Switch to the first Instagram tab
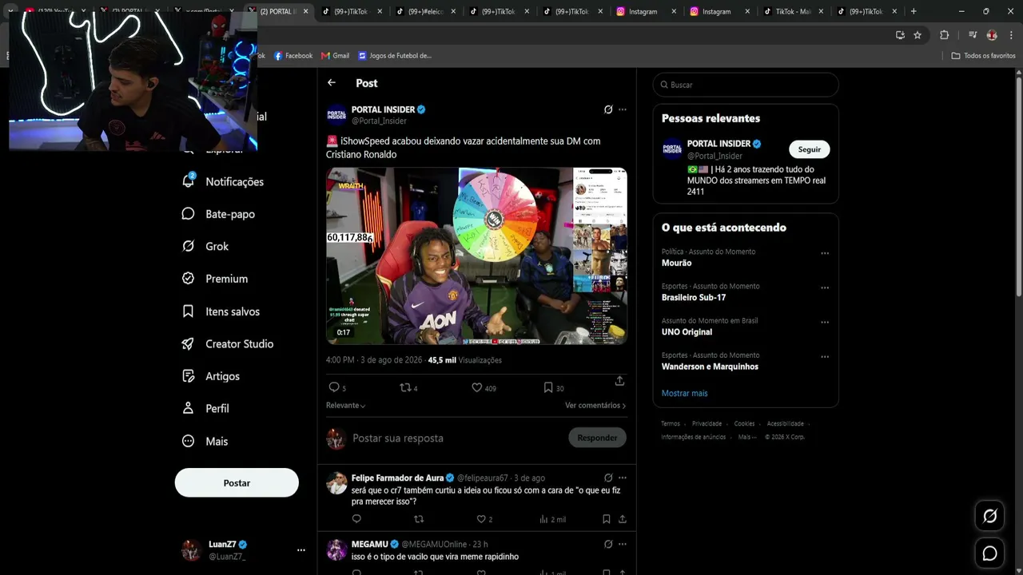This screenshot has width=1023, height=575. pos(647,12)
